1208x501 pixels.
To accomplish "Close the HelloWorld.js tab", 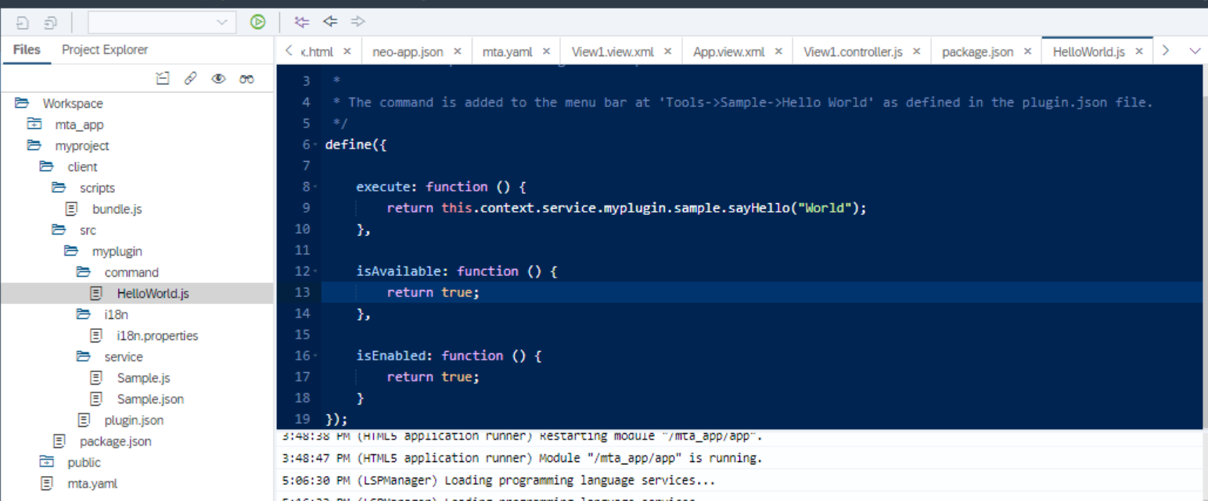I will [x=1139, y=52].
